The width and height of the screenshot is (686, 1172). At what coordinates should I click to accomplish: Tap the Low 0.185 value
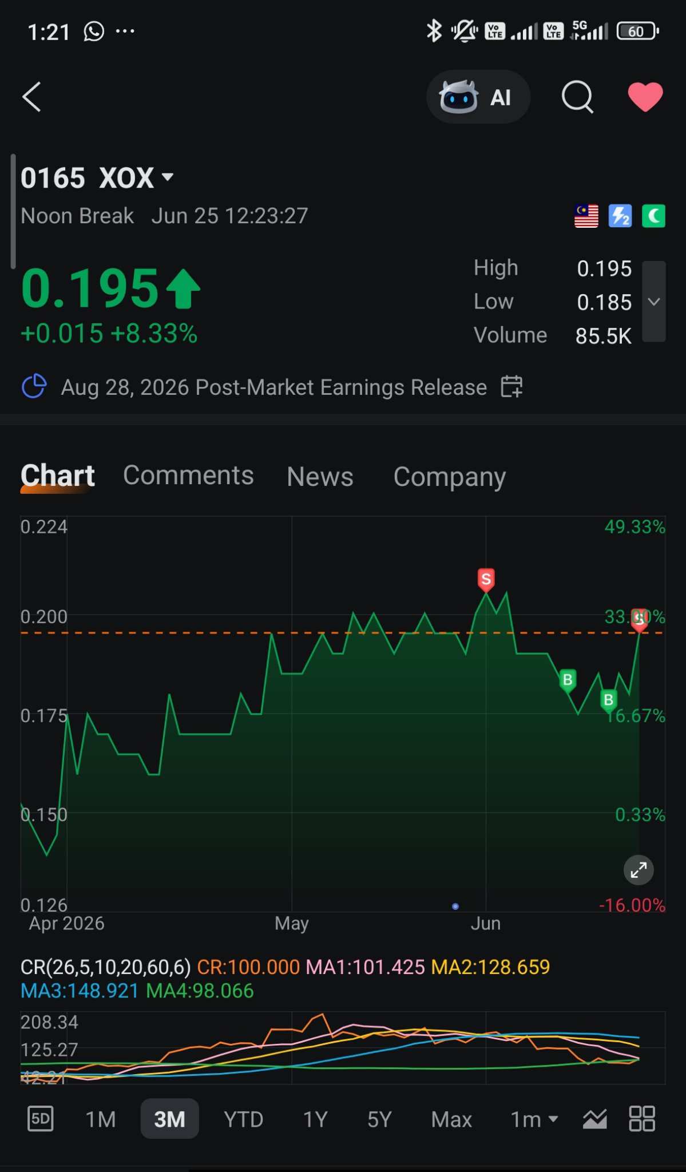click(604, 302)
